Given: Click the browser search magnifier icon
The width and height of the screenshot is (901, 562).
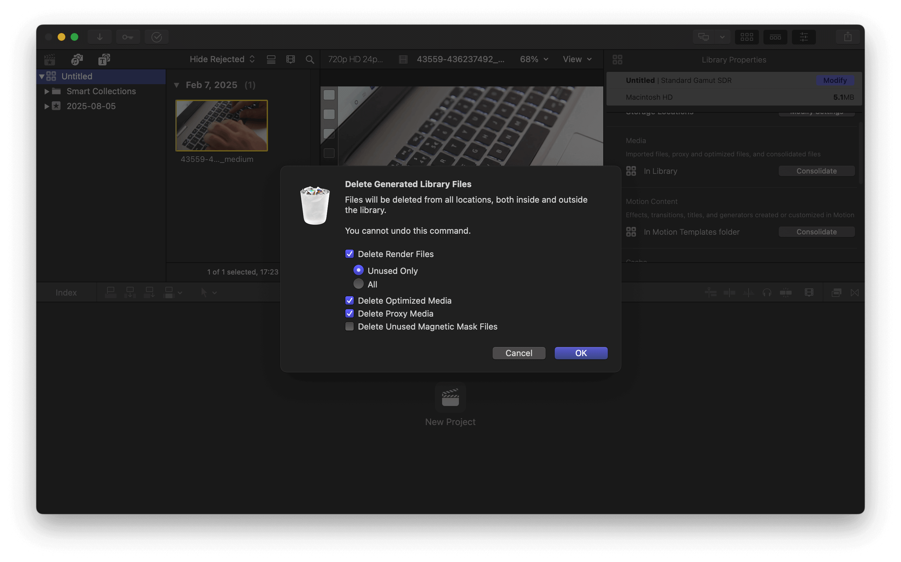Looking at the screenshot, I should 309,60.
